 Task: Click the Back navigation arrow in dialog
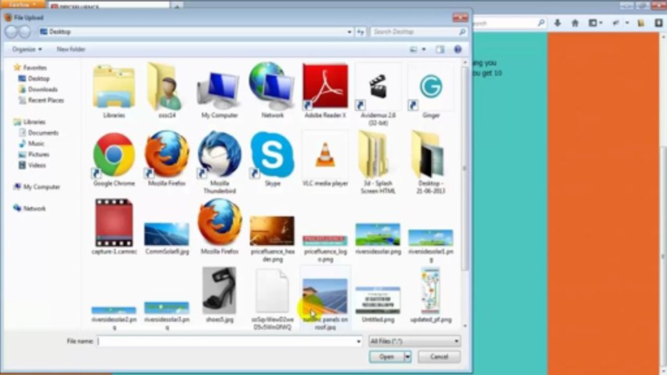pos(11,32)
